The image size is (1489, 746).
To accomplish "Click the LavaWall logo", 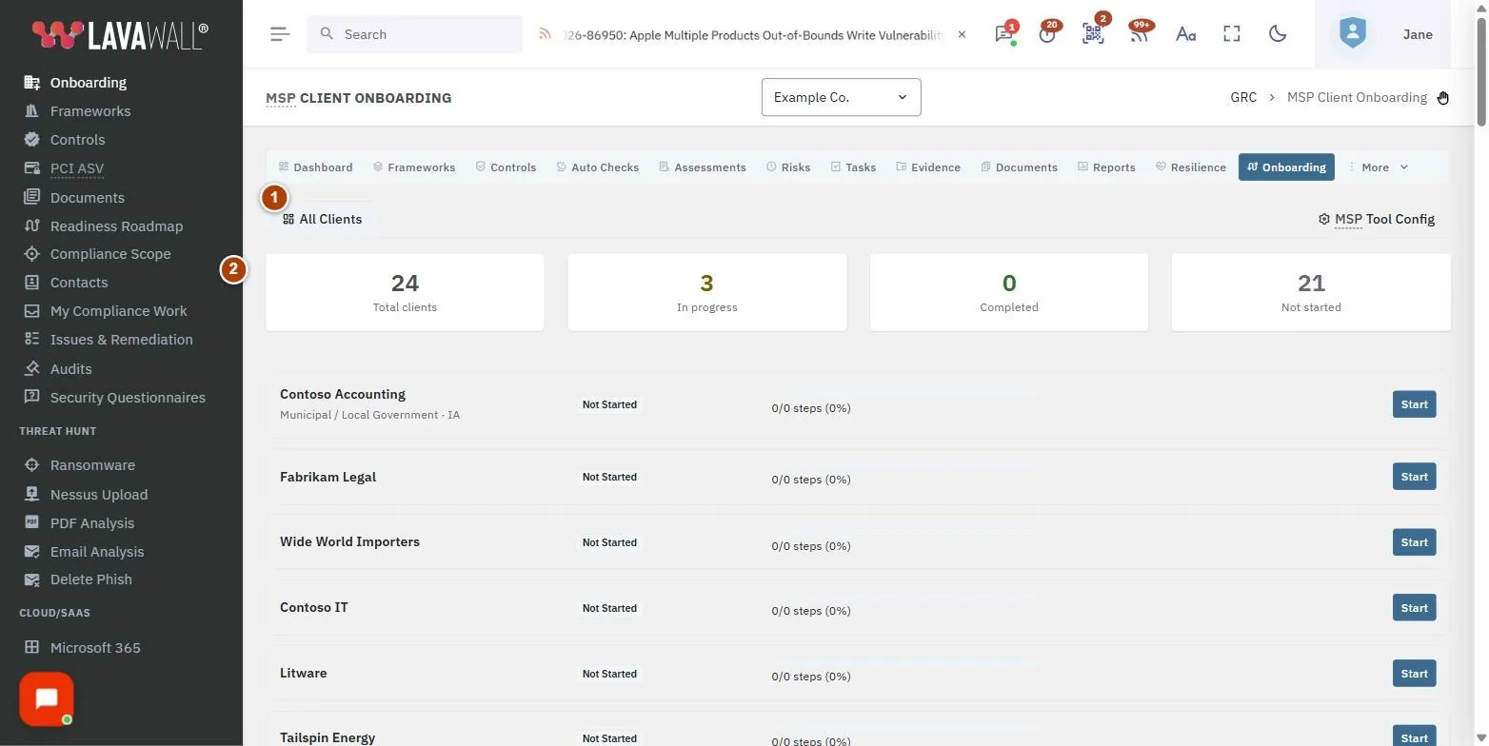I will pos(121,35).
